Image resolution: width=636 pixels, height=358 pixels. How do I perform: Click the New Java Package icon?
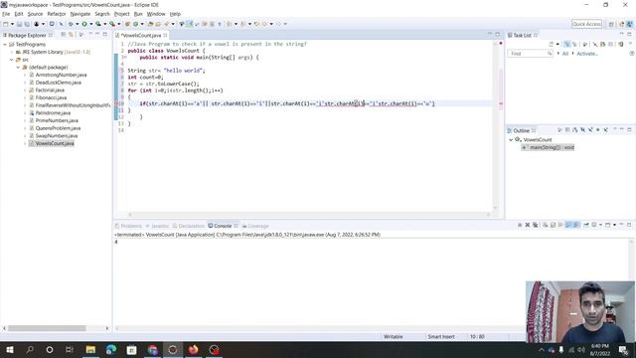(127, 24)
